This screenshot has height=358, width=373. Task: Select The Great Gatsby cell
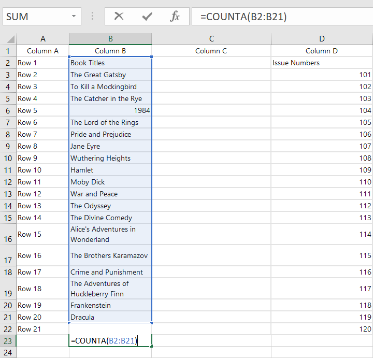click(110, 75)
